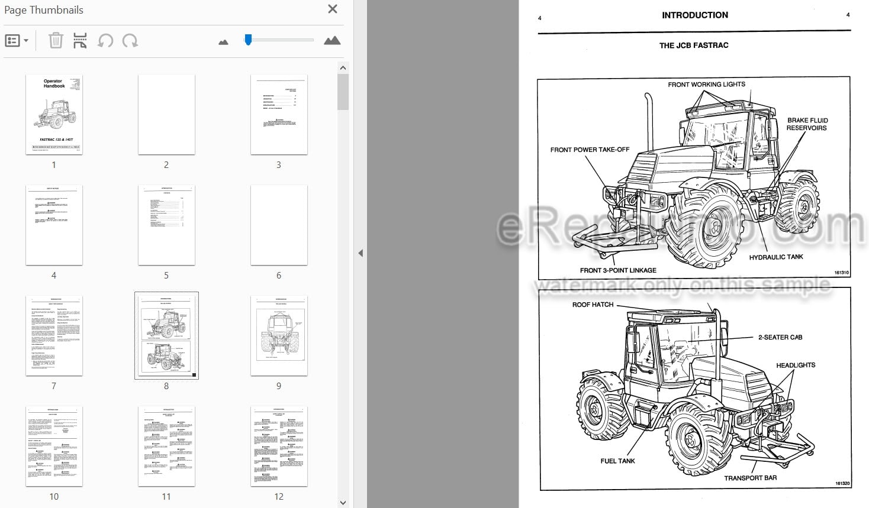The height and width of the screenshot is (508, 869).
Task: Open the thumbnail options menu dropdown
Action: pos(17,41)
